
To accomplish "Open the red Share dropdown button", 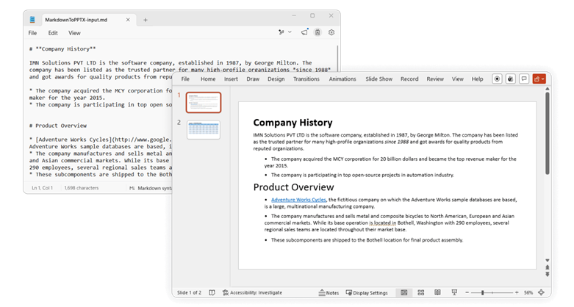I will 539,79.
